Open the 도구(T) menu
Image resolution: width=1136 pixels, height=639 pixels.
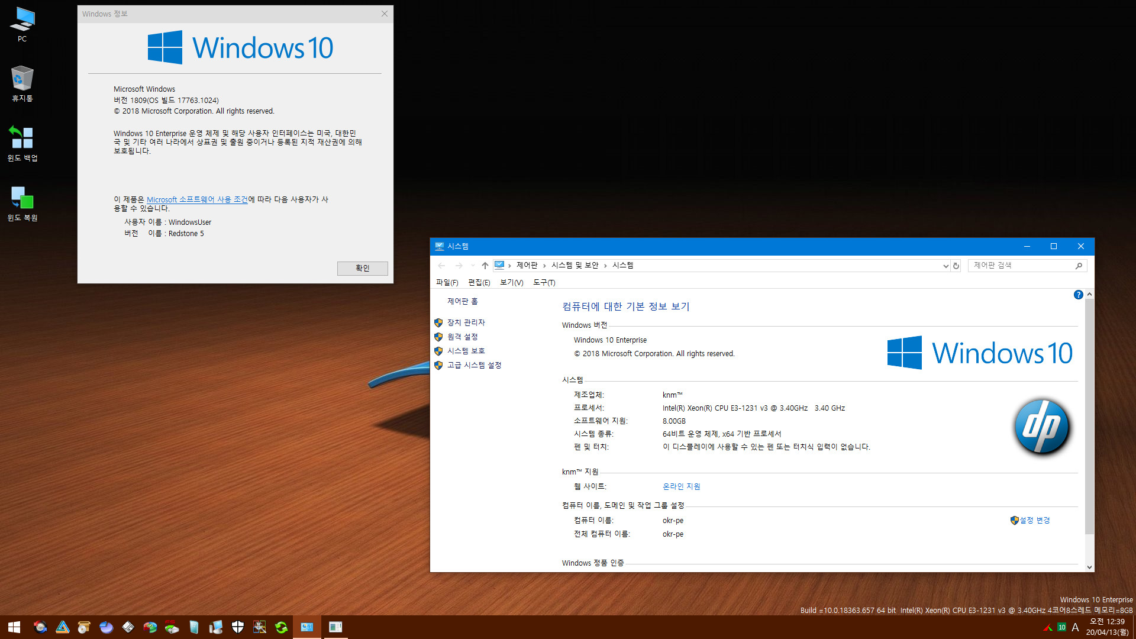pyautogui.click(x=544, y=283)
